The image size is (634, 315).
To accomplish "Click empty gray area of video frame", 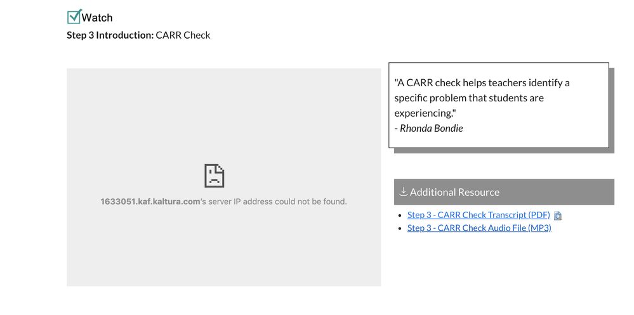I will tap(223, 250).
